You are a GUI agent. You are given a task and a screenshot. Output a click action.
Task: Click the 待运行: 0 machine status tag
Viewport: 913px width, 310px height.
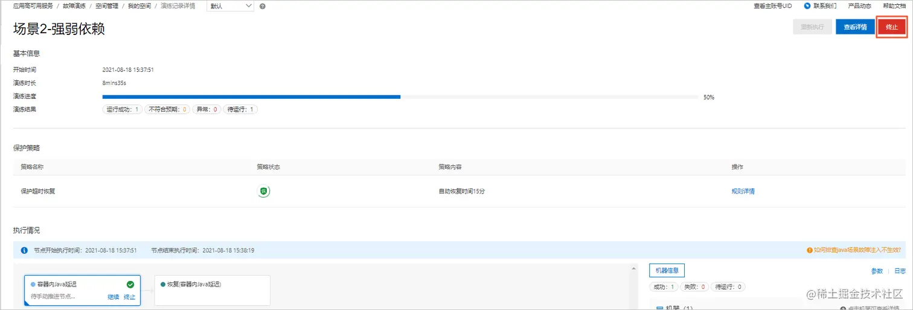(728, 287)
